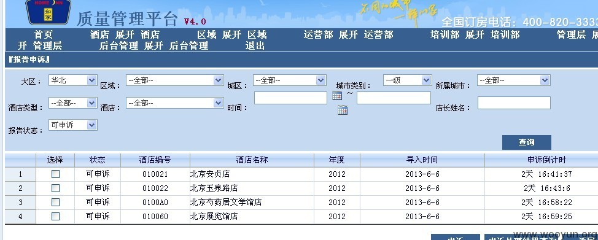Click the 导入时间 column header

point(422,160)
